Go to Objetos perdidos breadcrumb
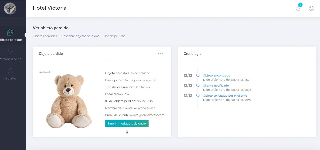320x150 pixels. (x=45, y=36)
